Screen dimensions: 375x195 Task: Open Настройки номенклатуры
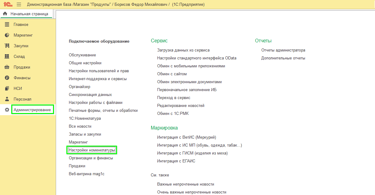(92, 150)
